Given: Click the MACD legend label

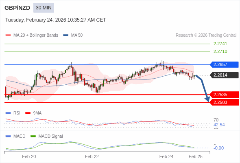Looking at the screenshot, I should point(20,137).
